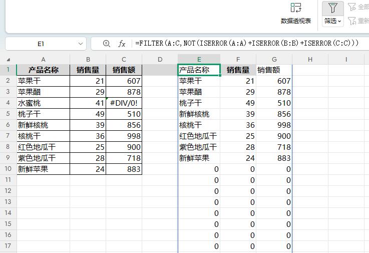Viewport: 369px width, 253px height.
Task: Select cell G1 销售额 in the result
Action: (x=274, y=70)
